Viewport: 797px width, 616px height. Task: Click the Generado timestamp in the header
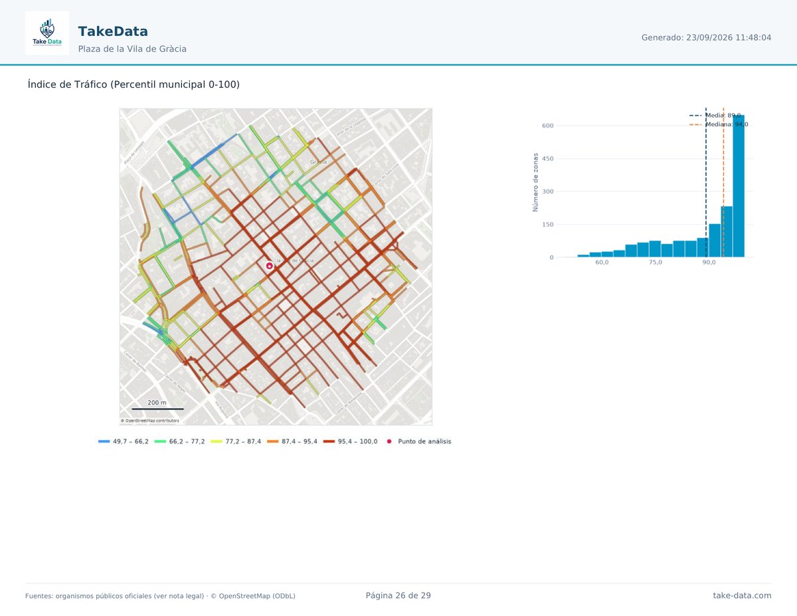click(x=707, y=38)
